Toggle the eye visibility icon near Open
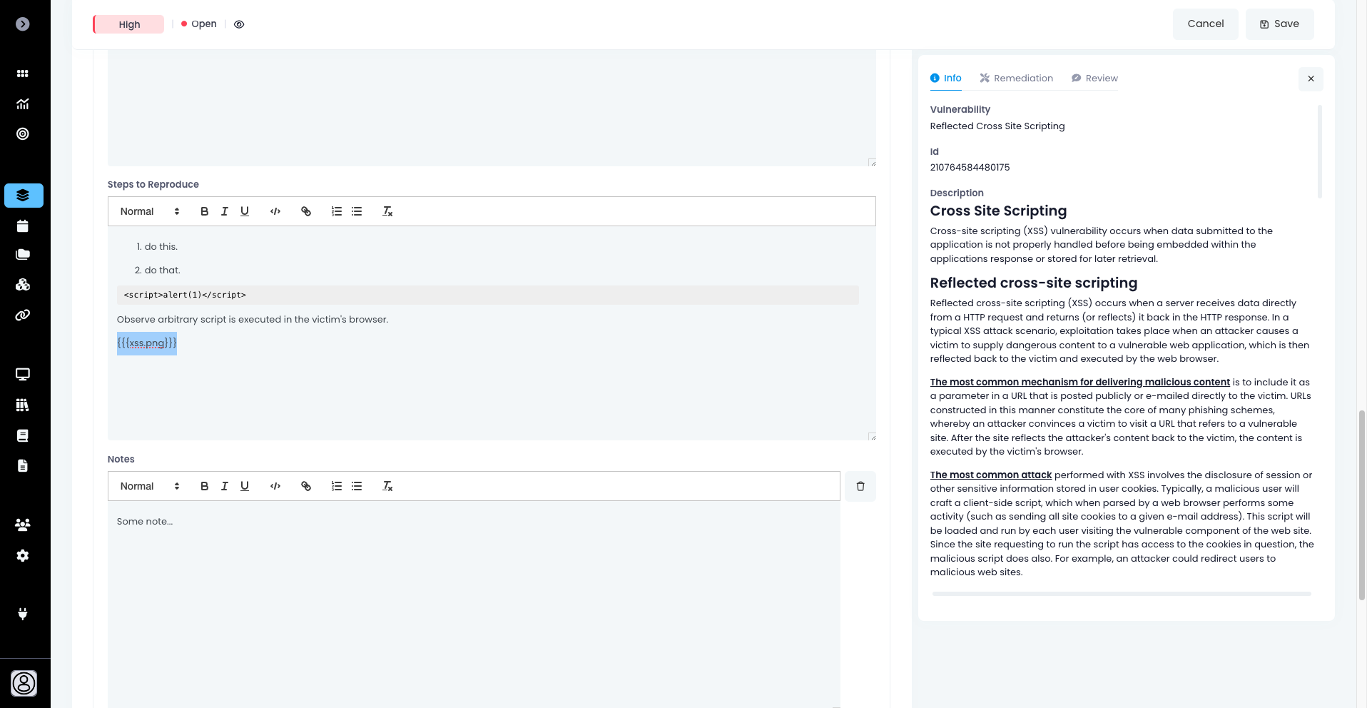The height and width of the screenshot is (708, 1367). click(x=239, y=24)
